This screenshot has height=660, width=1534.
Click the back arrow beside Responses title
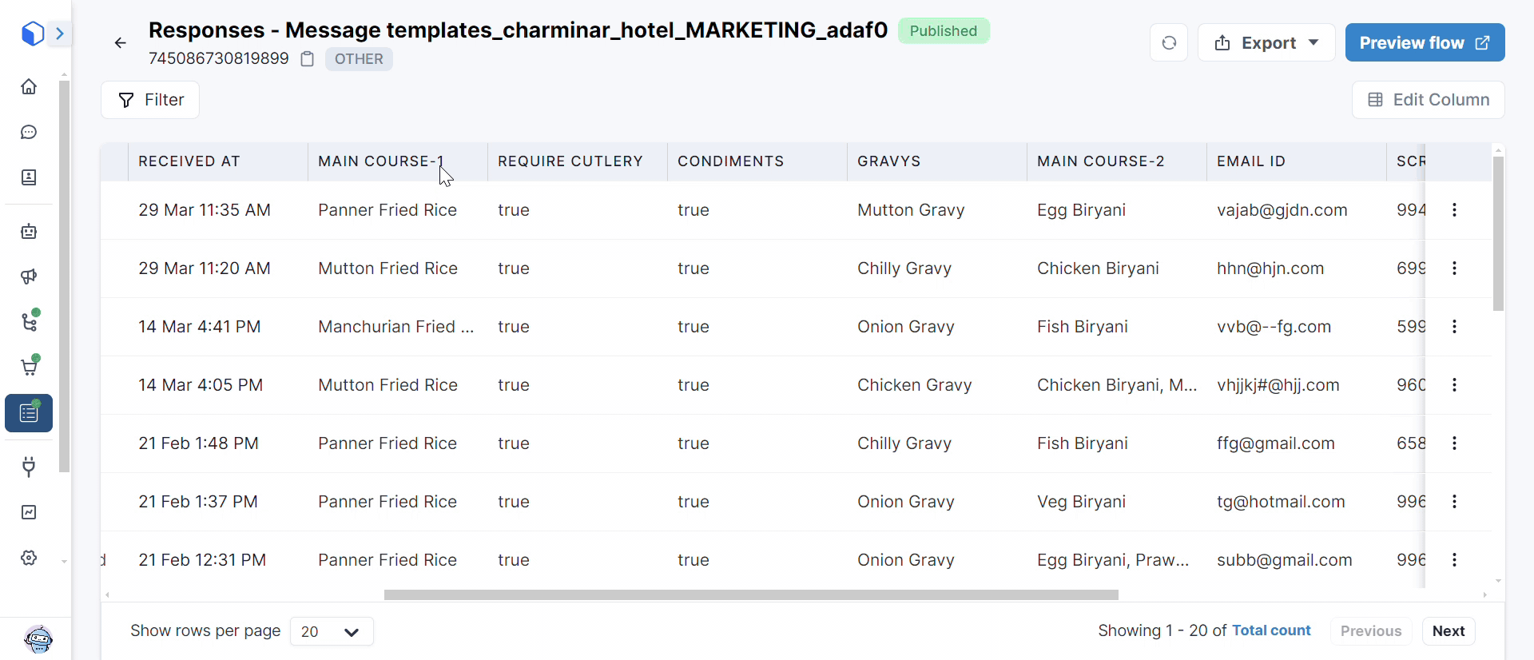click(x=121, y=43)
